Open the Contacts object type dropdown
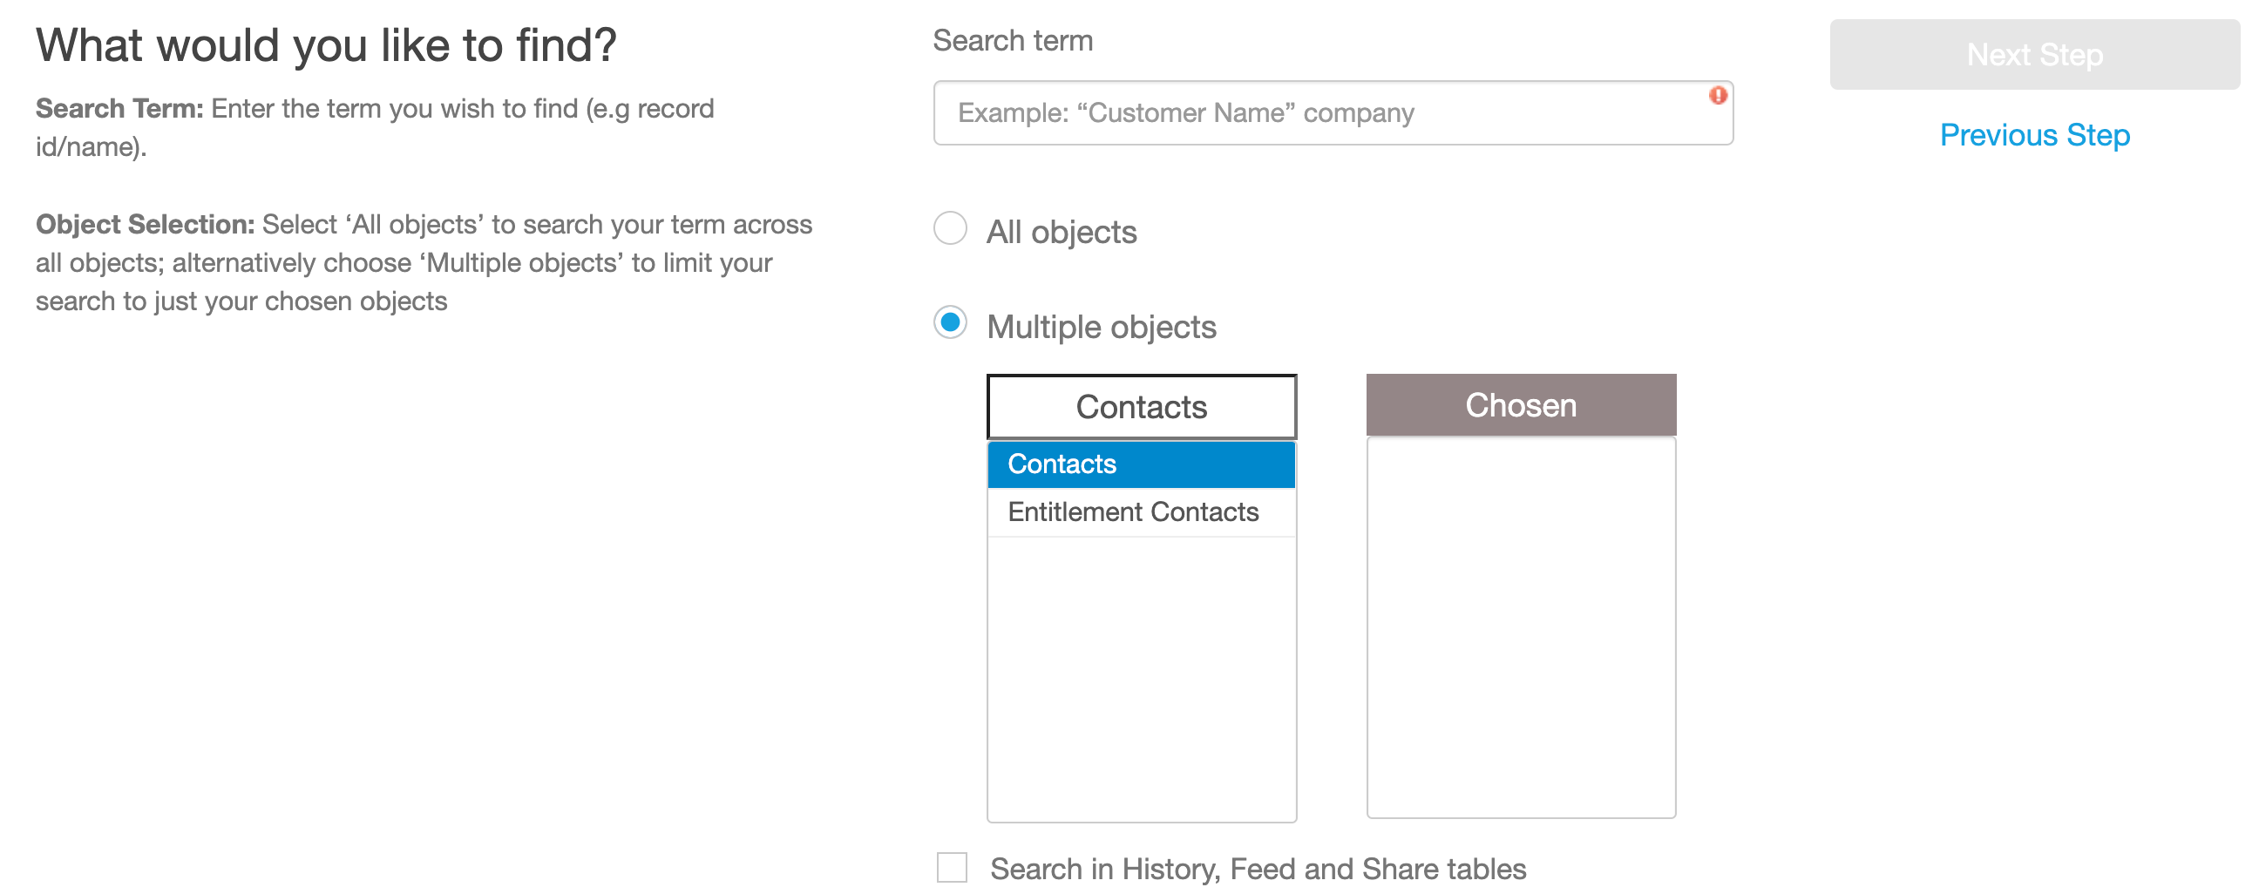The image size is (2259, 894). [x=1141, y=406]
